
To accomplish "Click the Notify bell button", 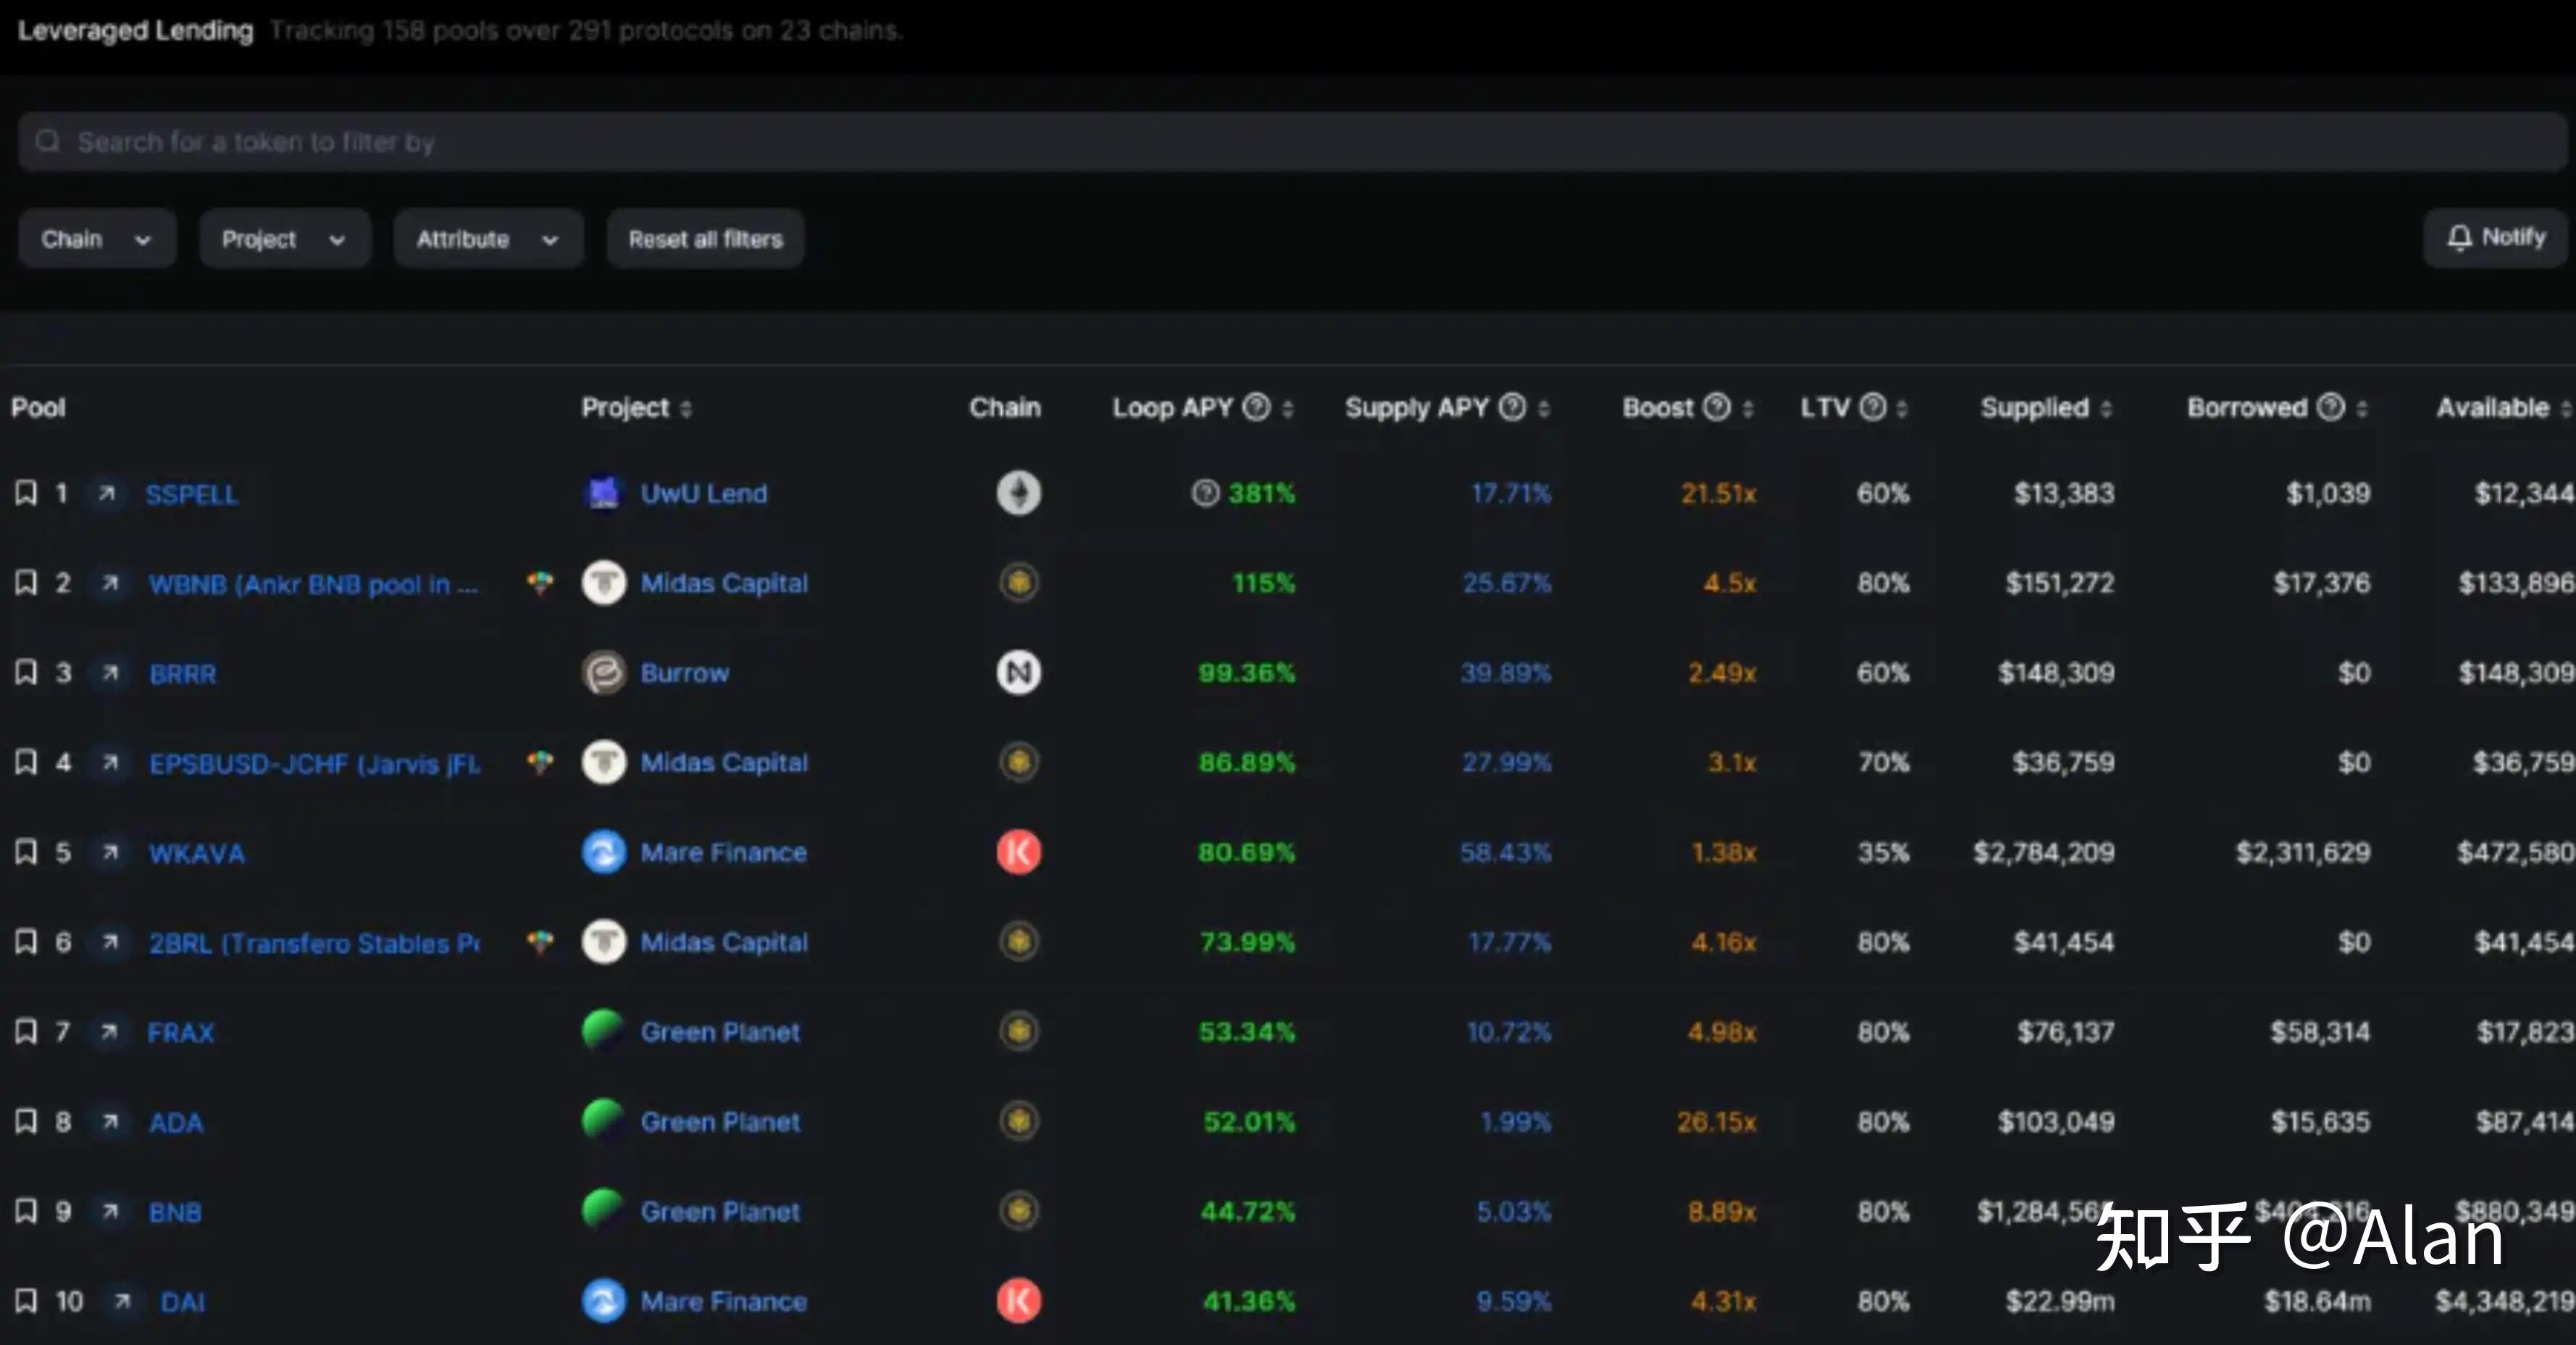I will tap(2495, 238).
